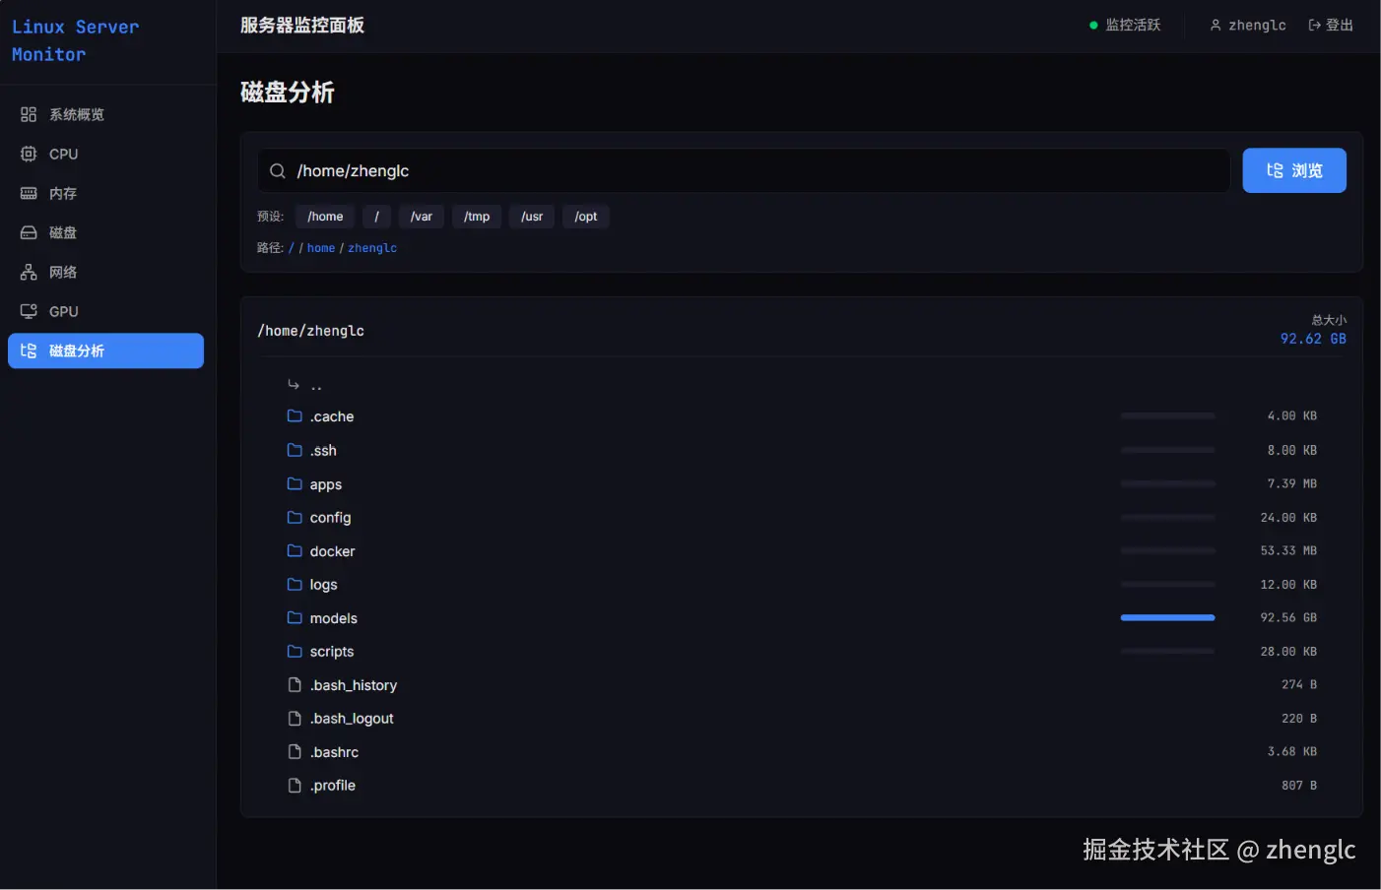Viewport: 1381px width, 890px height.
Task: Open the 内存 menu item
Action: [x=105, y=193]
